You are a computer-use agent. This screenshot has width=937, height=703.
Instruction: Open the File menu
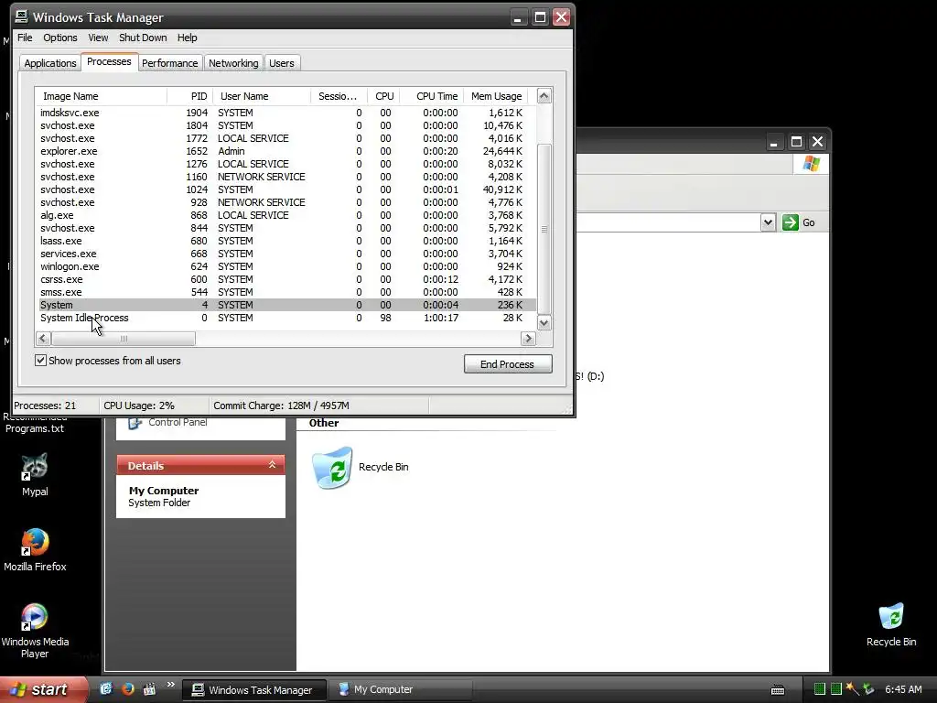point(25,38)
